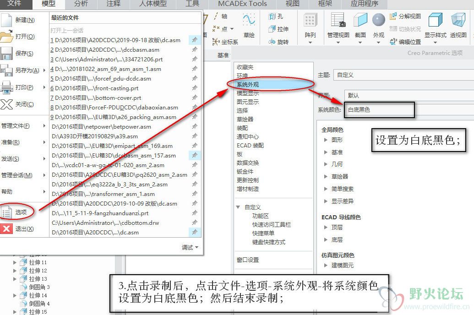Open Display Style (显示样式) icon
474x315 pixels.
click(x=436, y=20)
